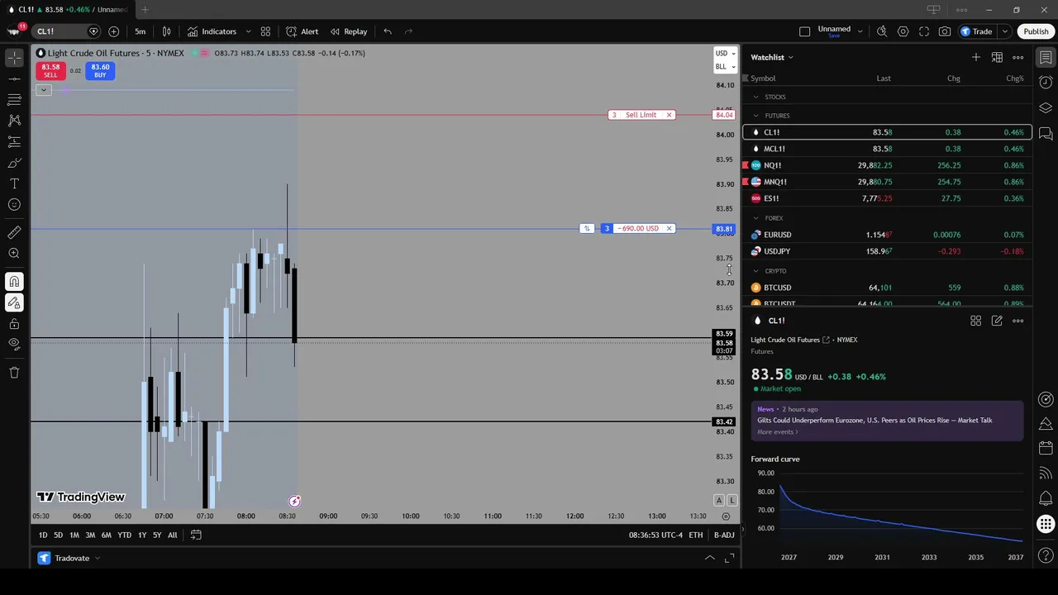The image size is (1058, 595).
Task: Open the Watchlist name dropdown
Action: [772, 57]
